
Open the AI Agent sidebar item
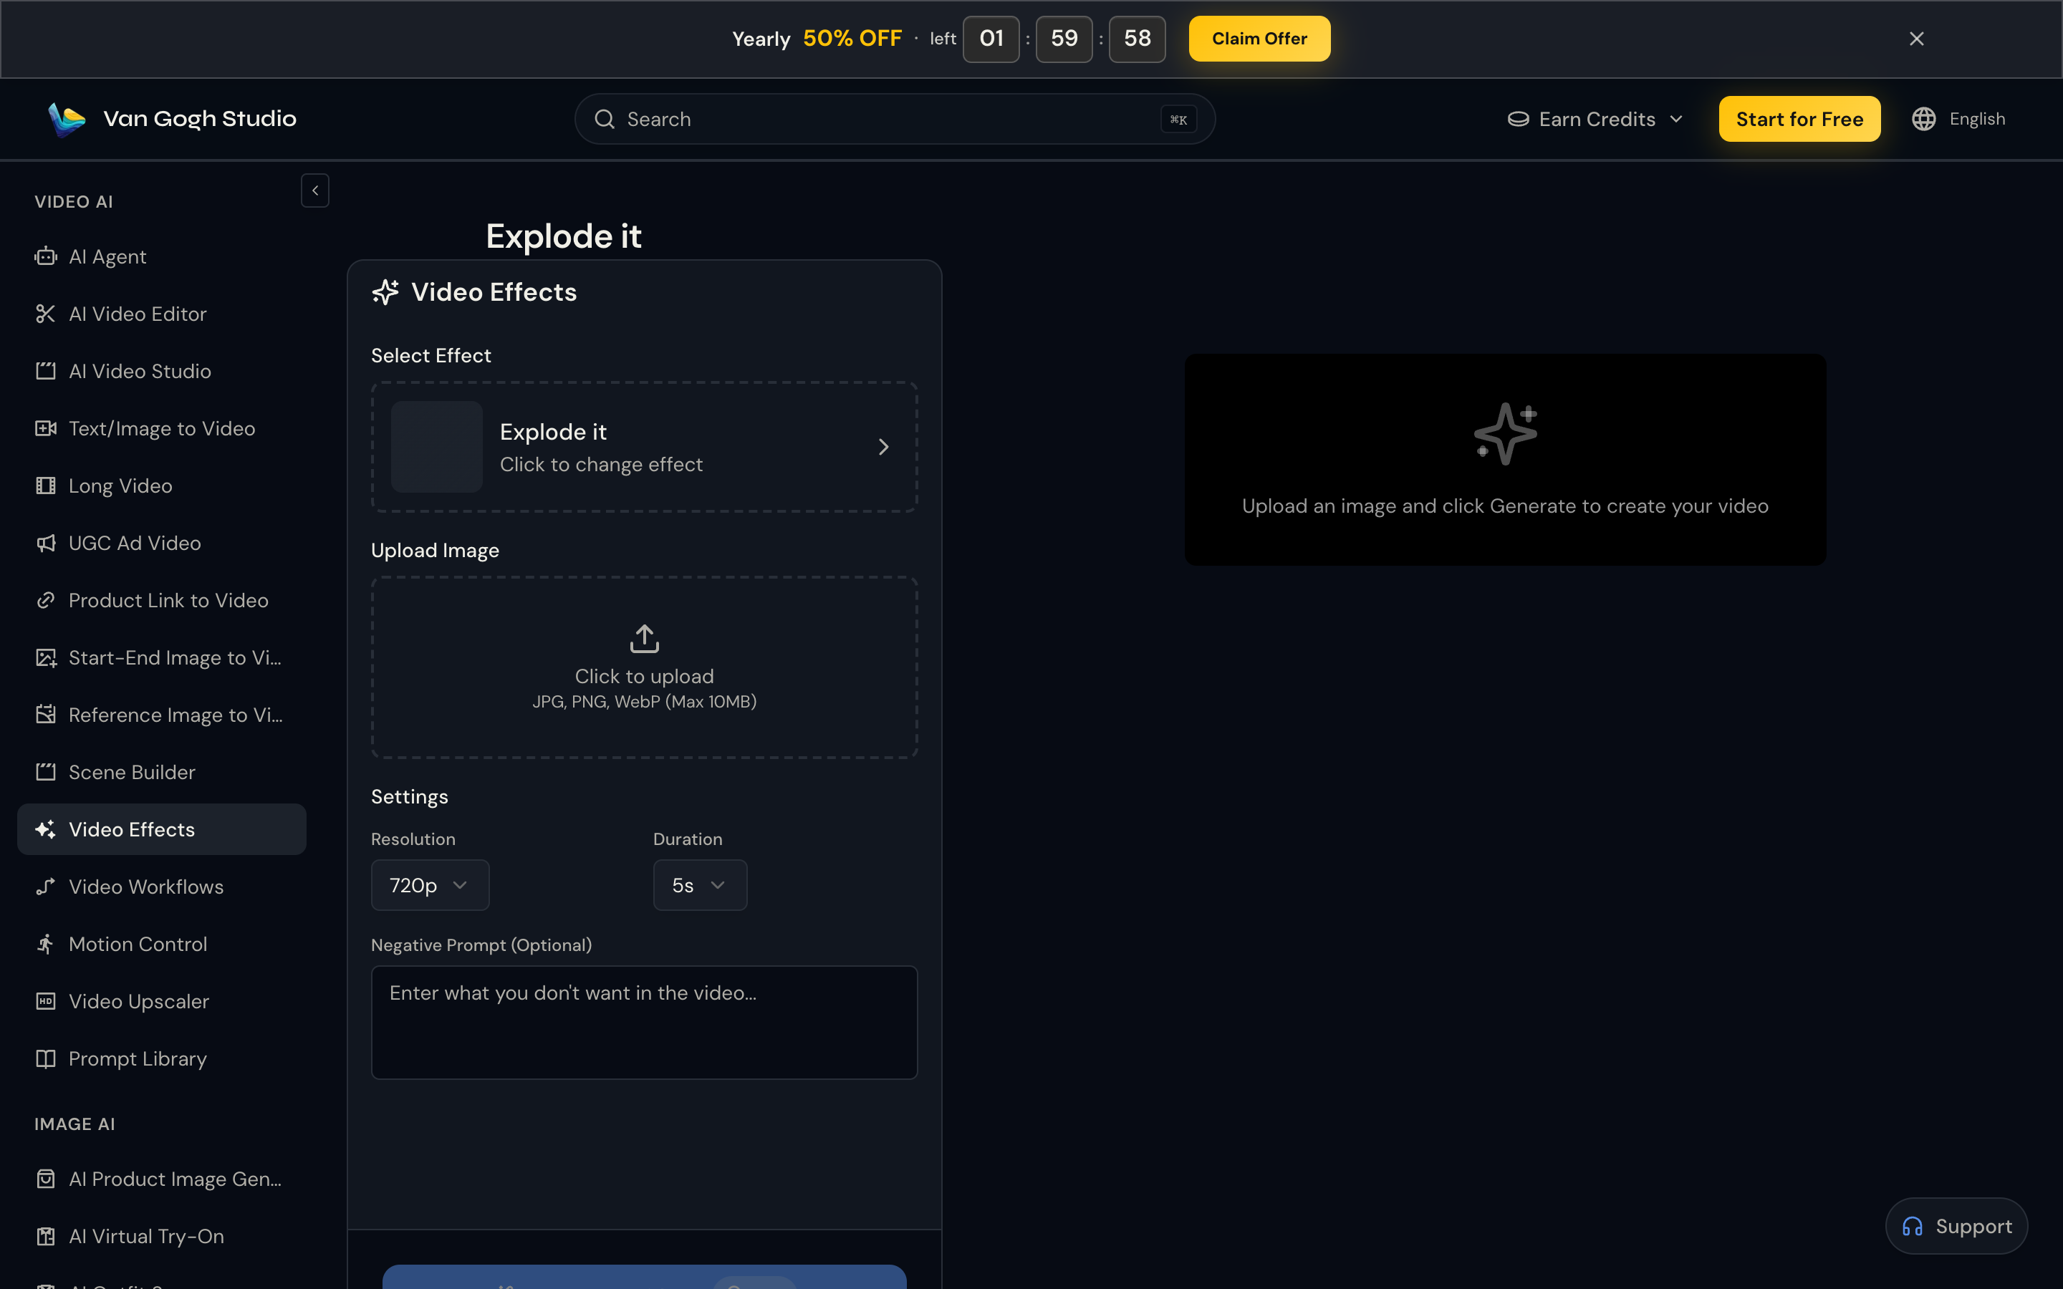[x=162, y=256]
